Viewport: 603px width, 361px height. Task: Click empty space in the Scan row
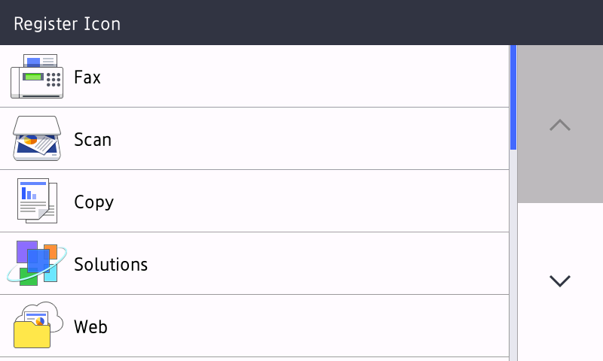click(301, 139)
